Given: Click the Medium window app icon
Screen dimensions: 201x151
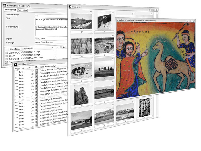Looking at the screenshot, I should [117, 20].
